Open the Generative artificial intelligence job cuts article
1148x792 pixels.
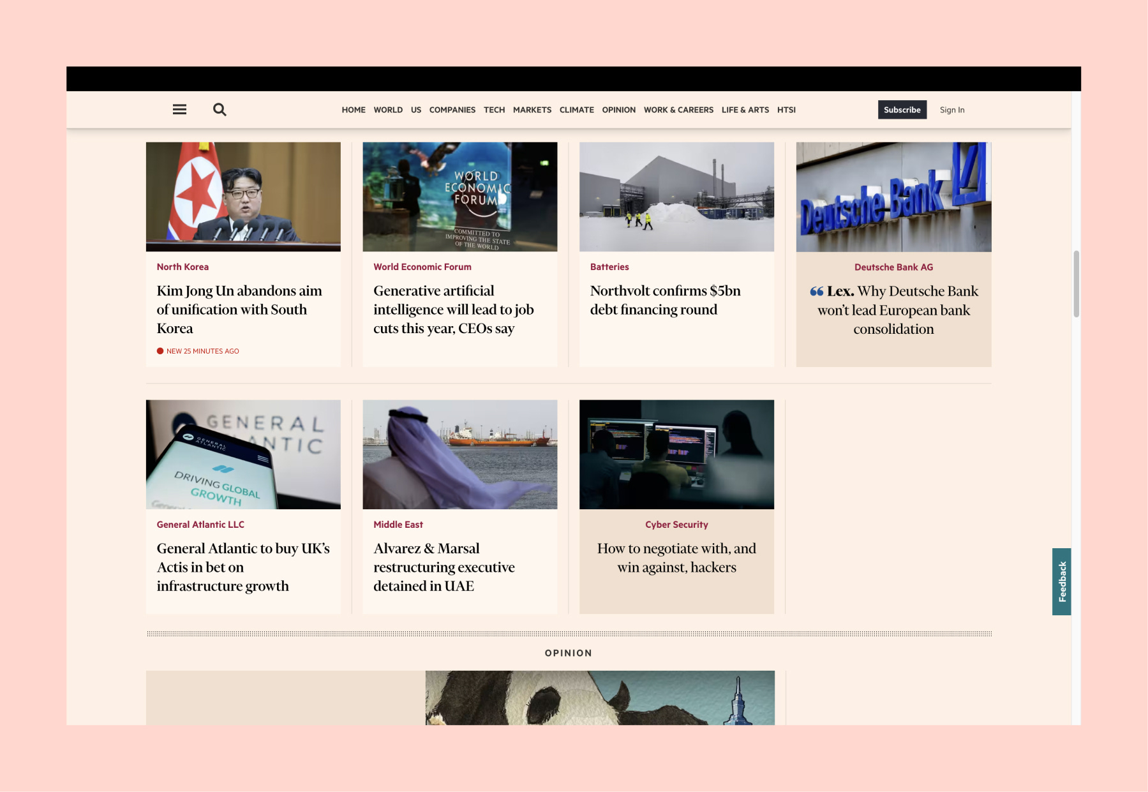(454, 310)
